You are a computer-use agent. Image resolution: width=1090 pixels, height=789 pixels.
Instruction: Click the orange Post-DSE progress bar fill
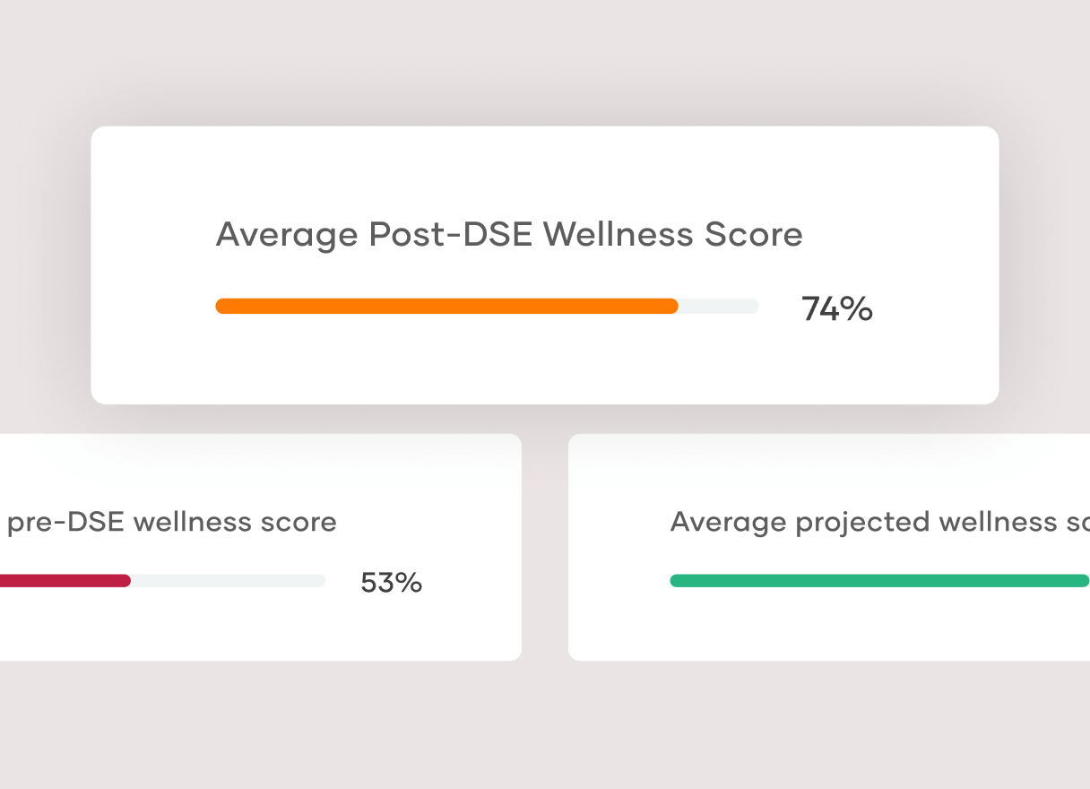click(x=446, y=307)
